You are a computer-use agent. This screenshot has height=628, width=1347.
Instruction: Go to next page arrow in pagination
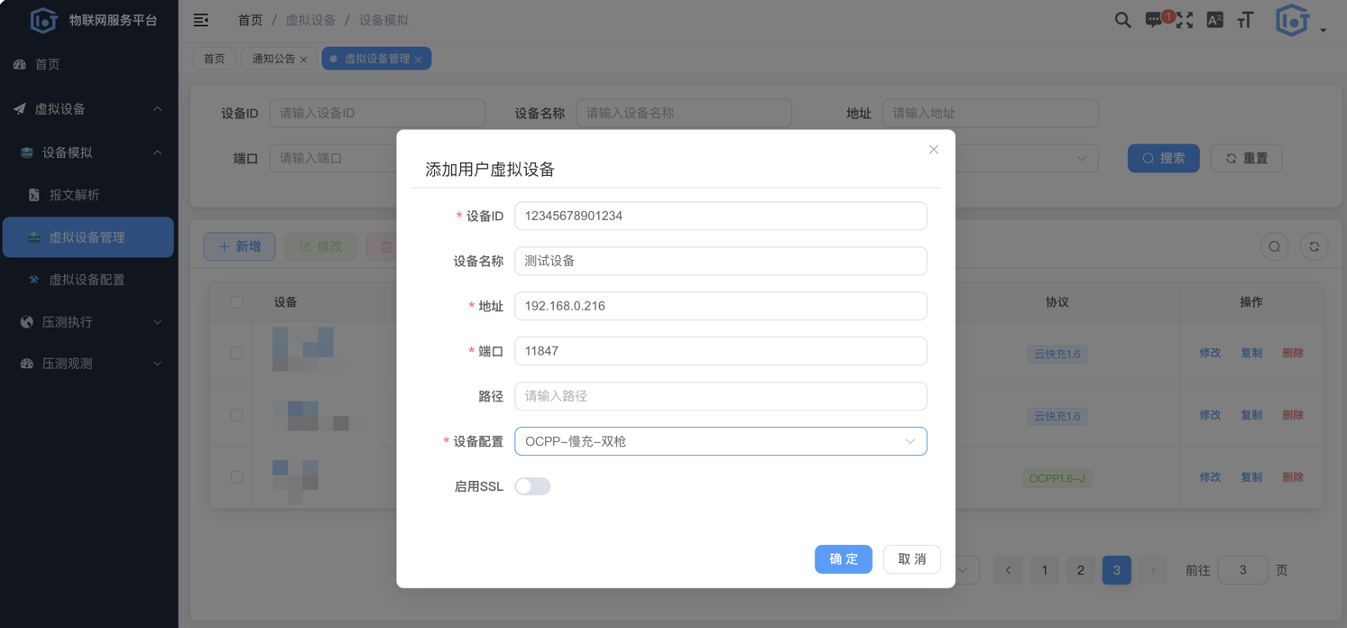1152,570
